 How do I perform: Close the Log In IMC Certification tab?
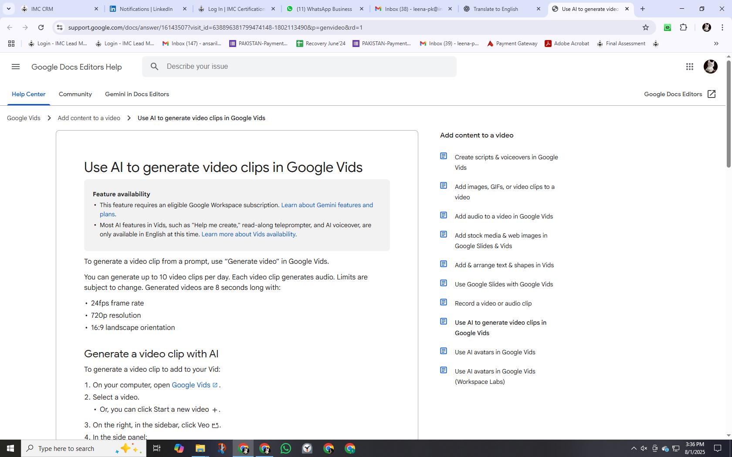273,9
